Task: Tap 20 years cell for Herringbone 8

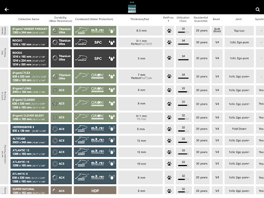Action: (202, 129)
